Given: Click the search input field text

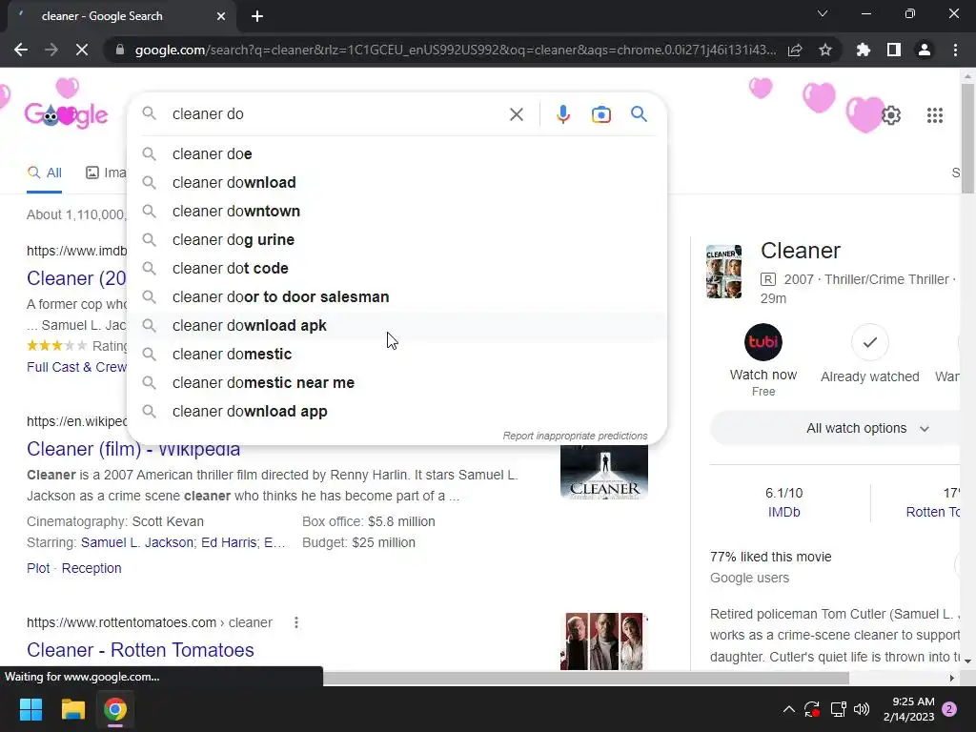Looking at the screenshot, I should tap(208, 114).
